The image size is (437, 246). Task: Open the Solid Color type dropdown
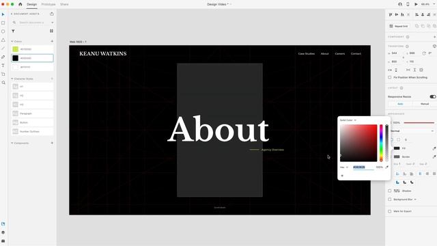click(348, 120)
